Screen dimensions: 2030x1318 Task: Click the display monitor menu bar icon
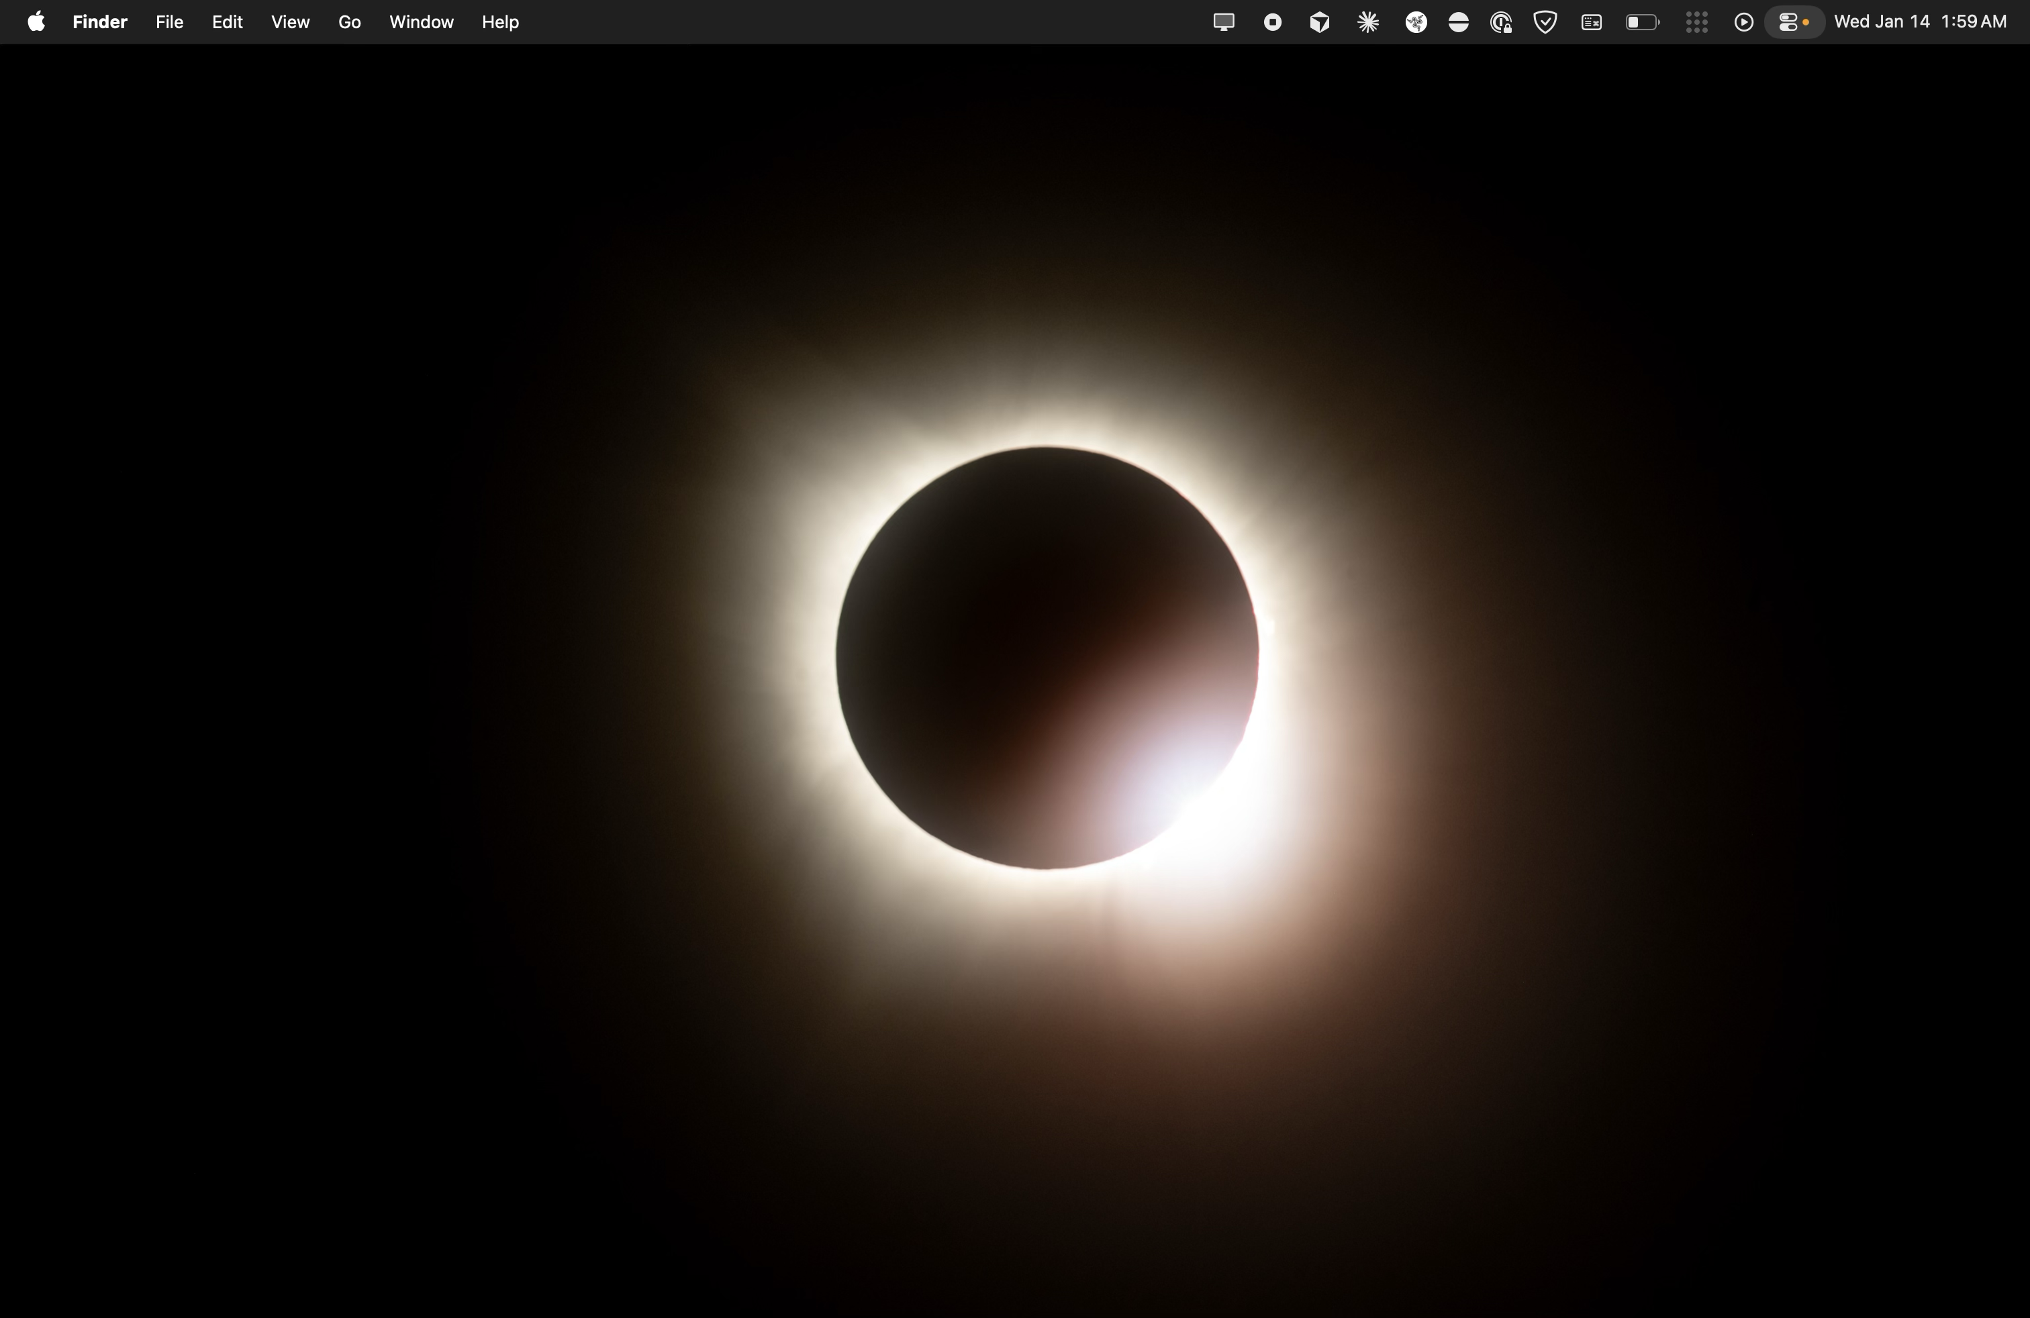pyautogui.click(x=1223, y=22)
